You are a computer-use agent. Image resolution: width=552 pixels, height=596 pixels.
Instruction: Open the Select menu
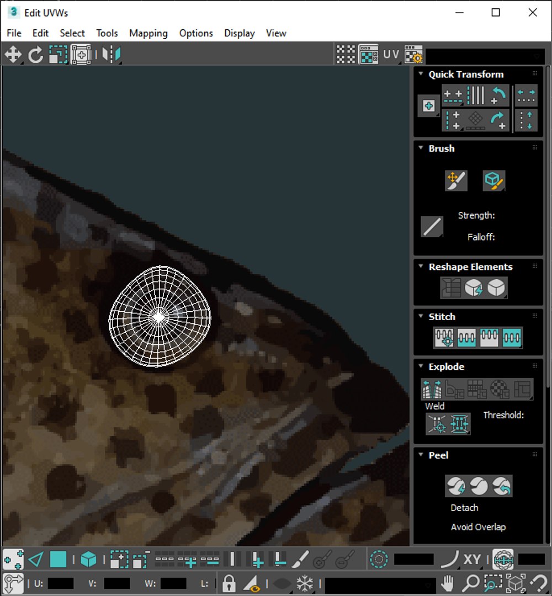[x=72, y=33]
